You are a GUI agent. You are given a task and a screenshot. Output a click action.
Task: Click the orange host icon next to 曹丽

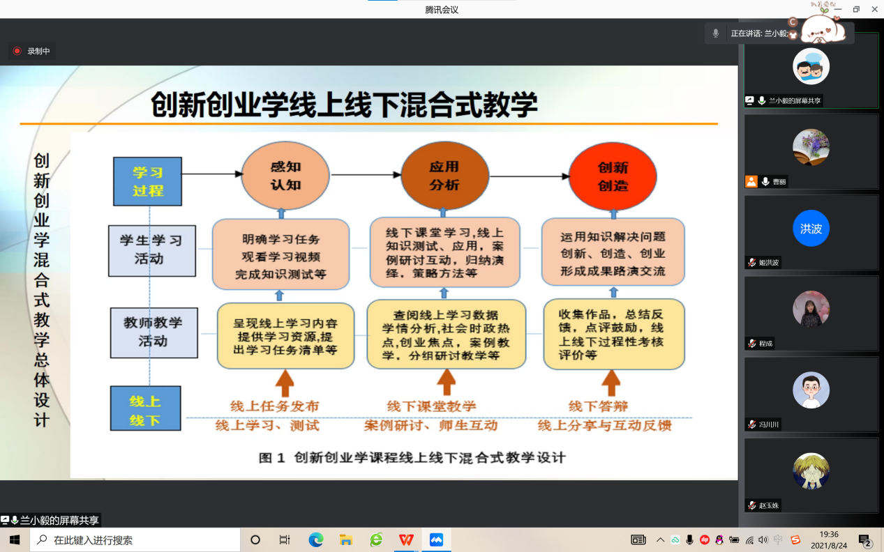click(x=751, y=182)
